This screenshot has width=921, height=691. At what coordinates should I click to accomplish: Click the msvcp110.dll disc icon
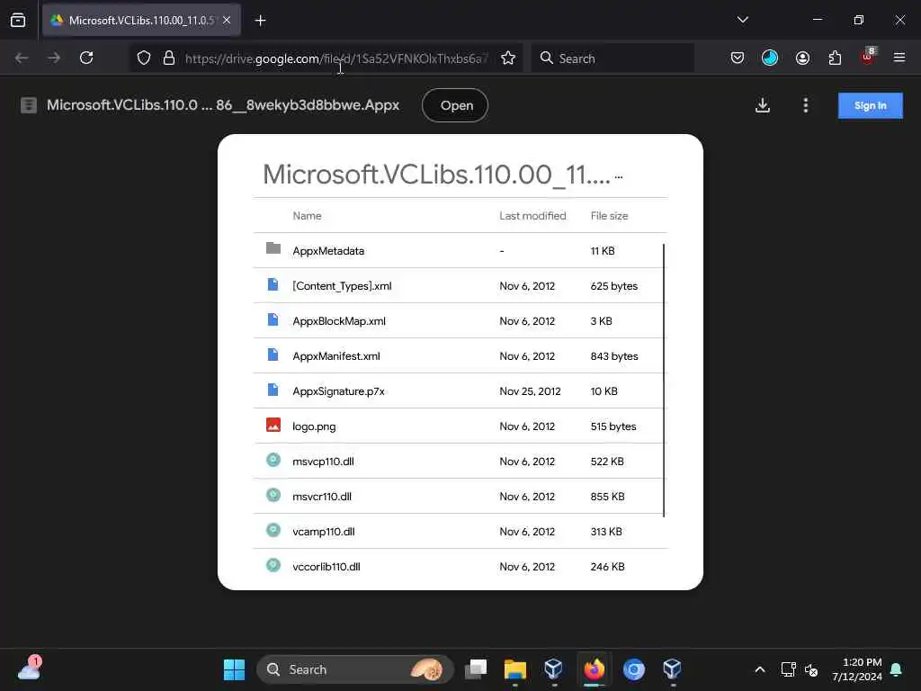(273, 460)
